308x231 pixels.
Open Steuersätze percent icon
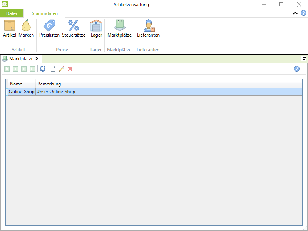(74, 29)
